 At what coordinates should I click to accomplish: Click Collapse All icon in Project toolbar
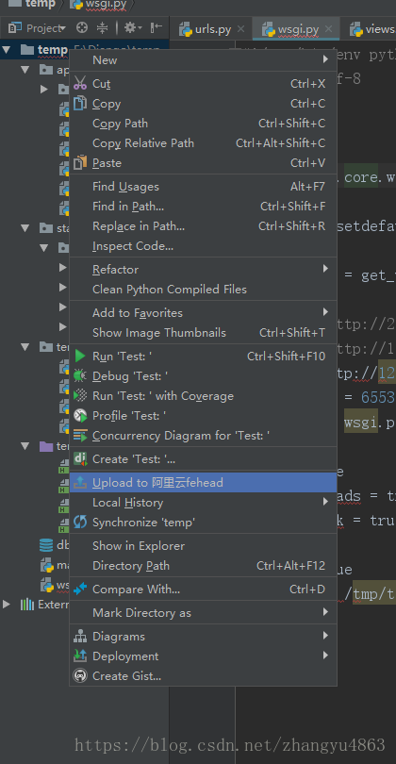pos(102,27)
